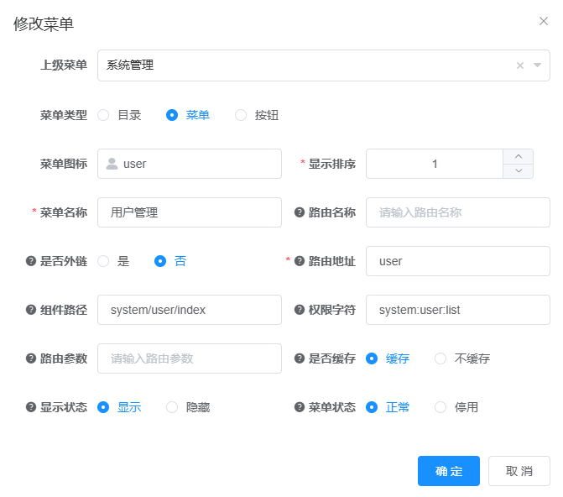
Task: Click the user avatar icon in 菜单图标 field
Action: pyautogui.click(x=112, y=164)
